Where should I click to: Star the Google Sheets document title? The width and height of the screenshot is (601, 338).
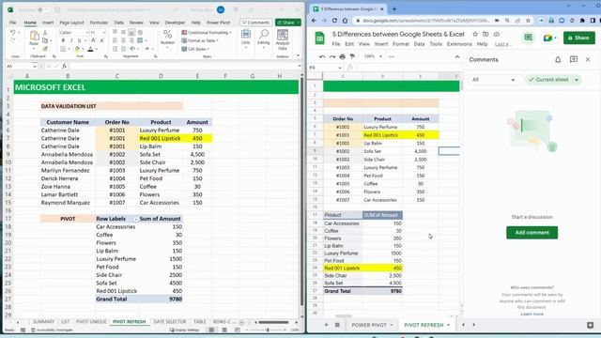pos(475,34)
